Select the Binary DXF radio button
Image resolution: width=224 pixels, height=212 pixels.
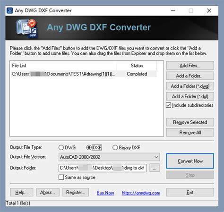115,147
